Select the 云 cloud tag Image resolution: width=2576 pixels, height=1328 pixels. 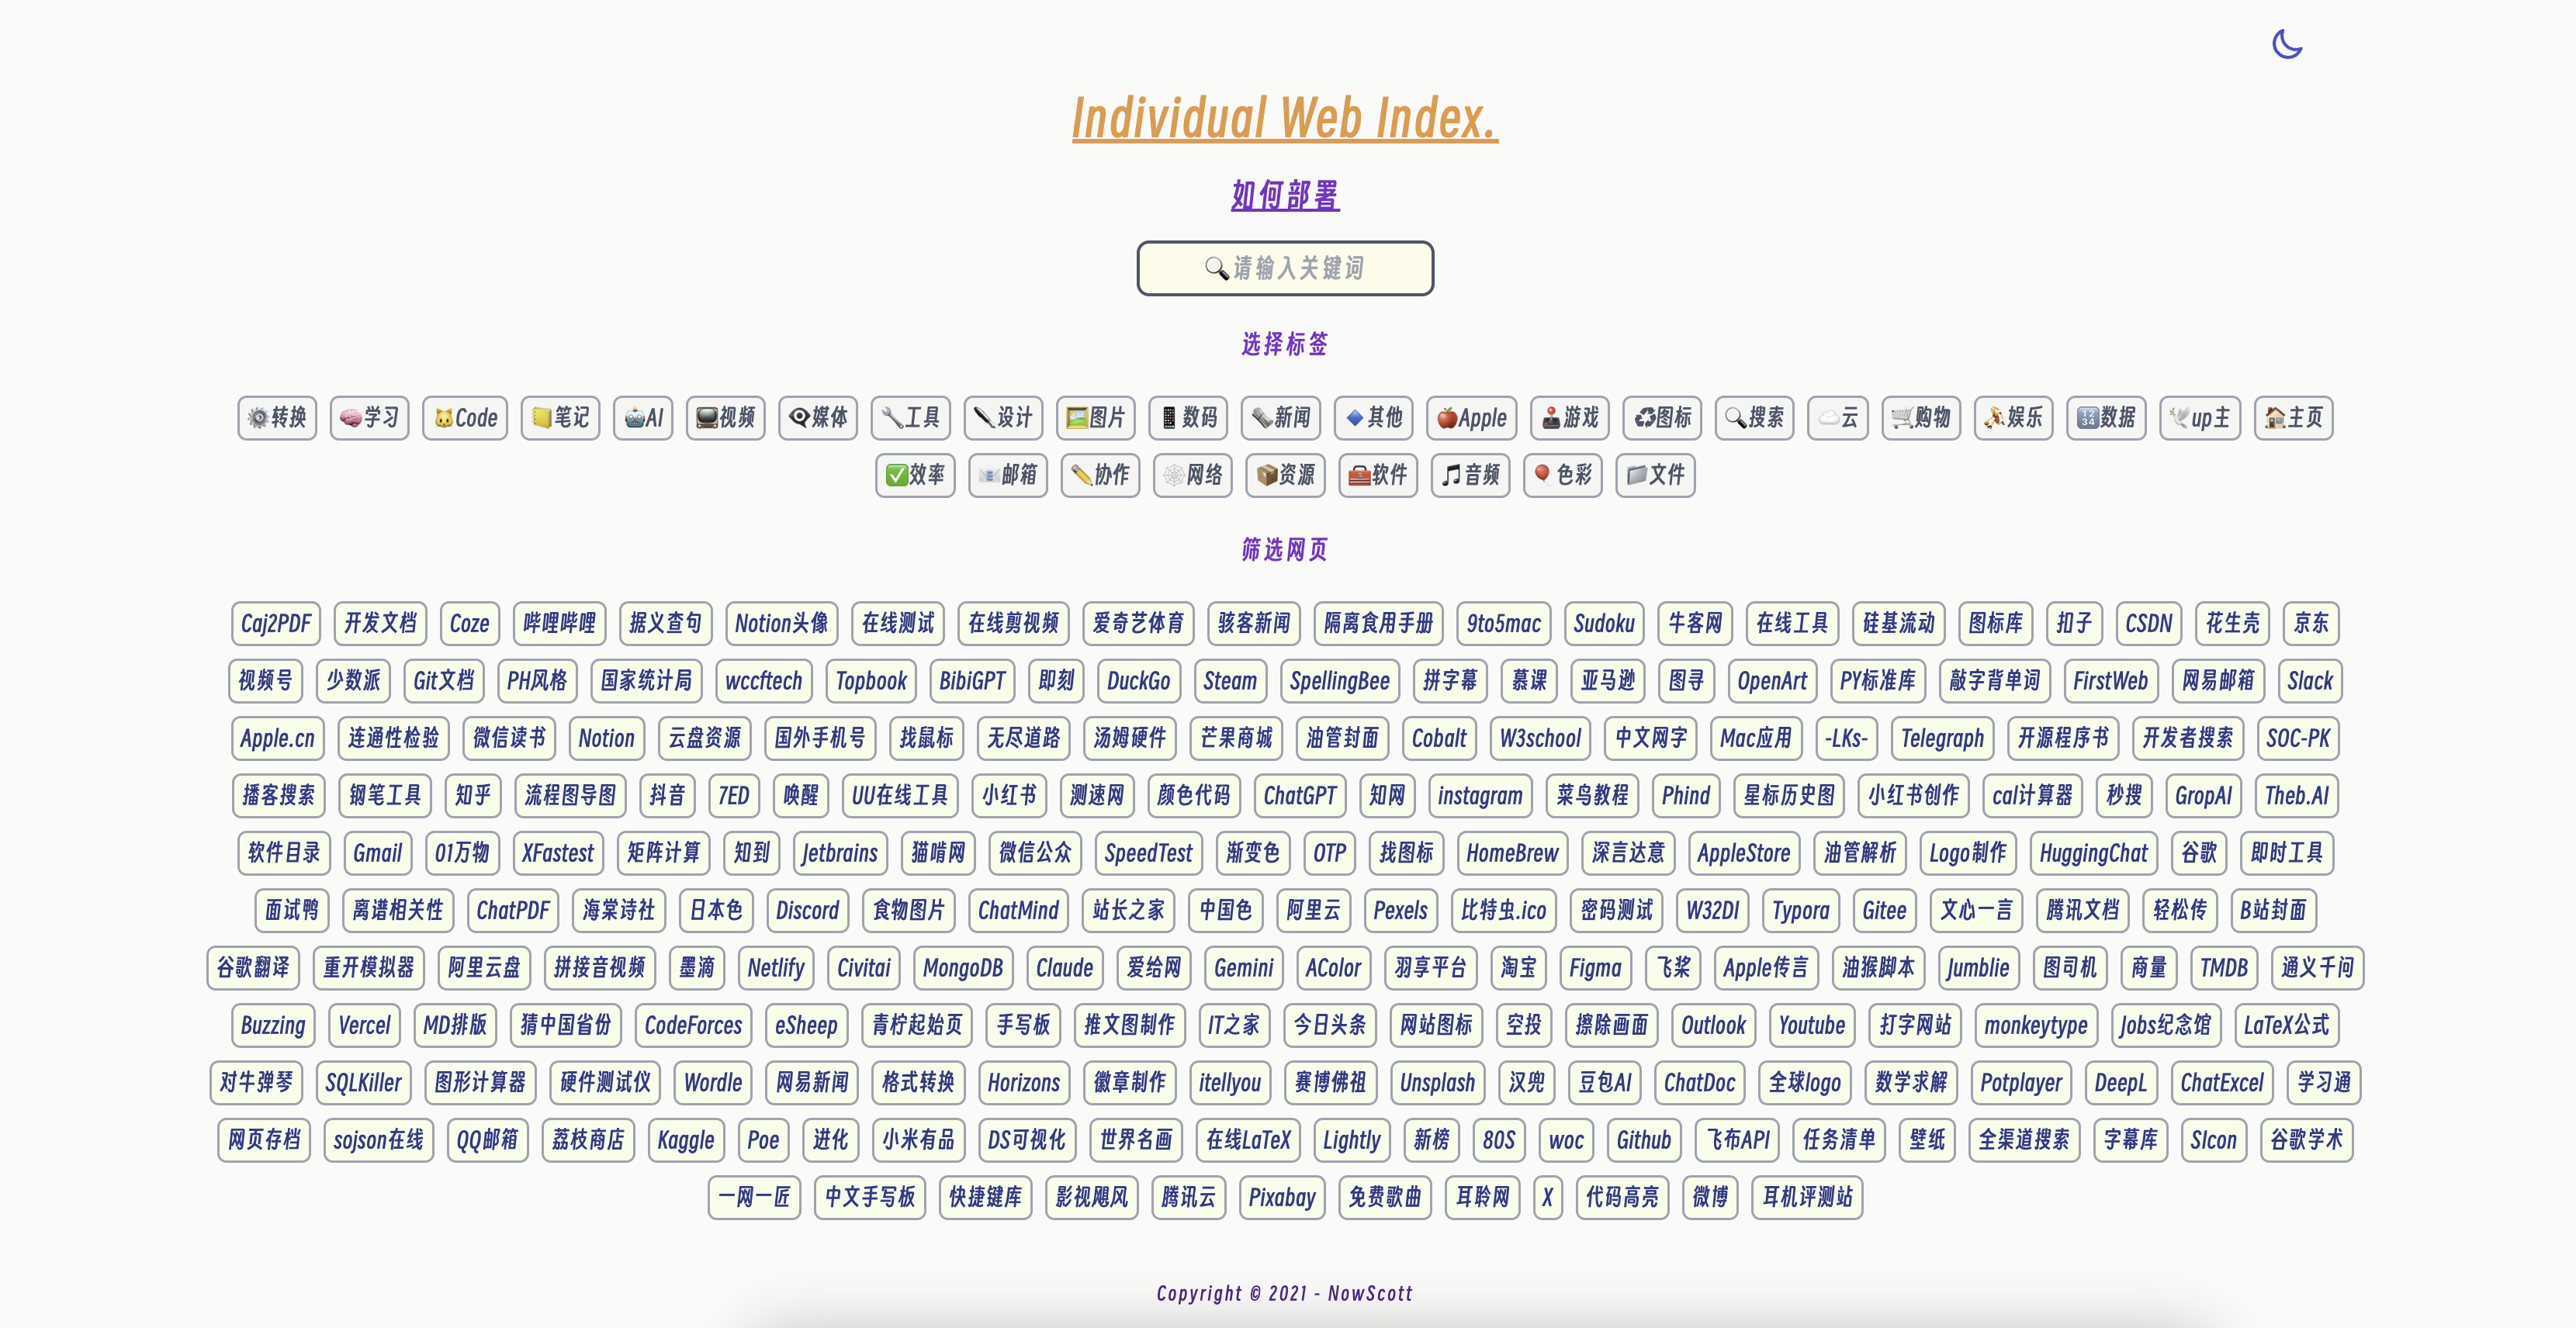point(1838,418)
